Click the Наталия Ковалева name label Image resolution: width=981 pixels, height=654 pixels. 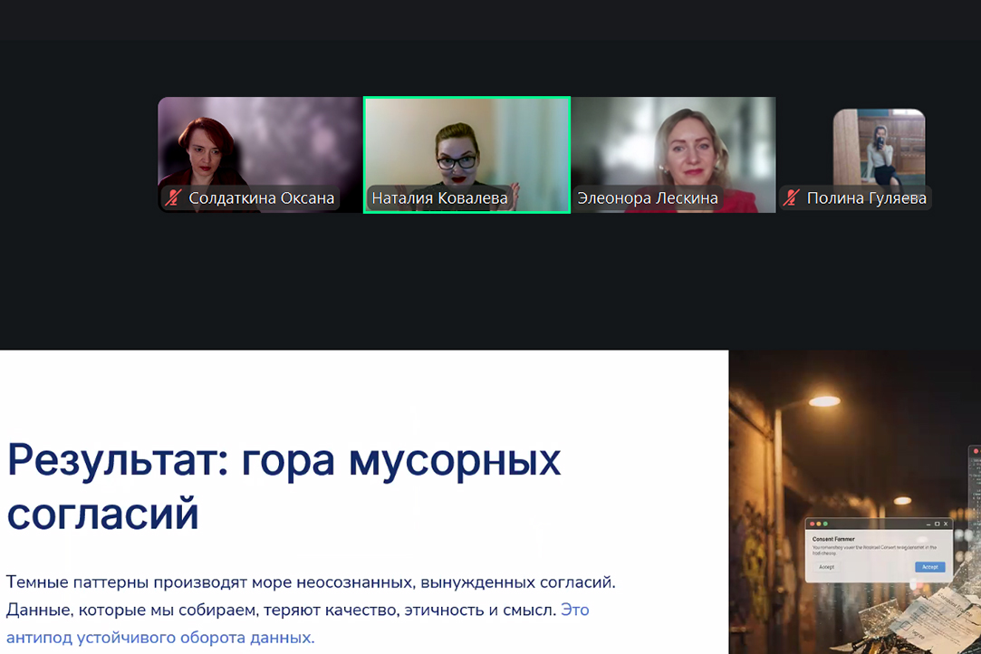coord(439,197)
